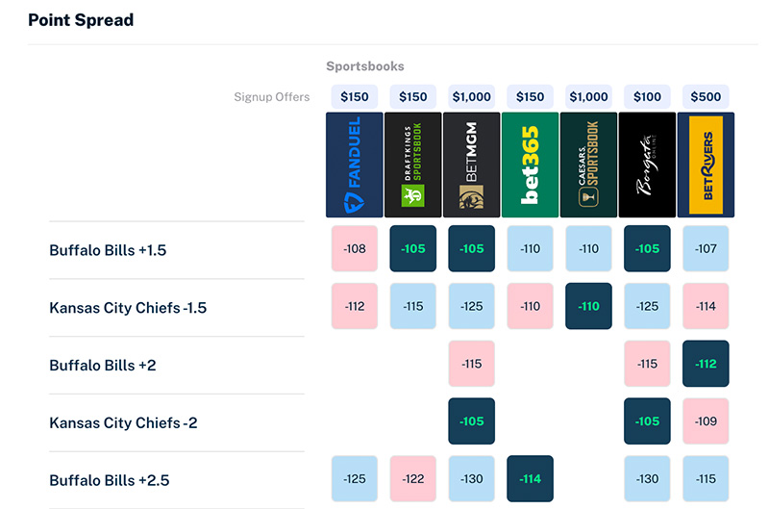Select the Caesars Sportsbook logo
769x509 pixels.
pyautogui.click(x=588, y=165)
